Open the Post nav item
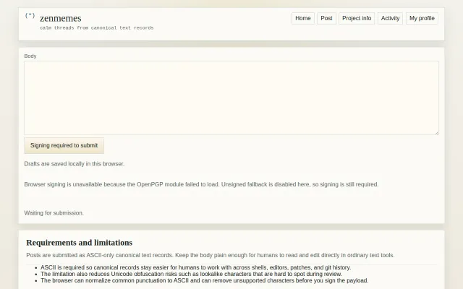This screenshot has height=289, width=463. [326, 18]
